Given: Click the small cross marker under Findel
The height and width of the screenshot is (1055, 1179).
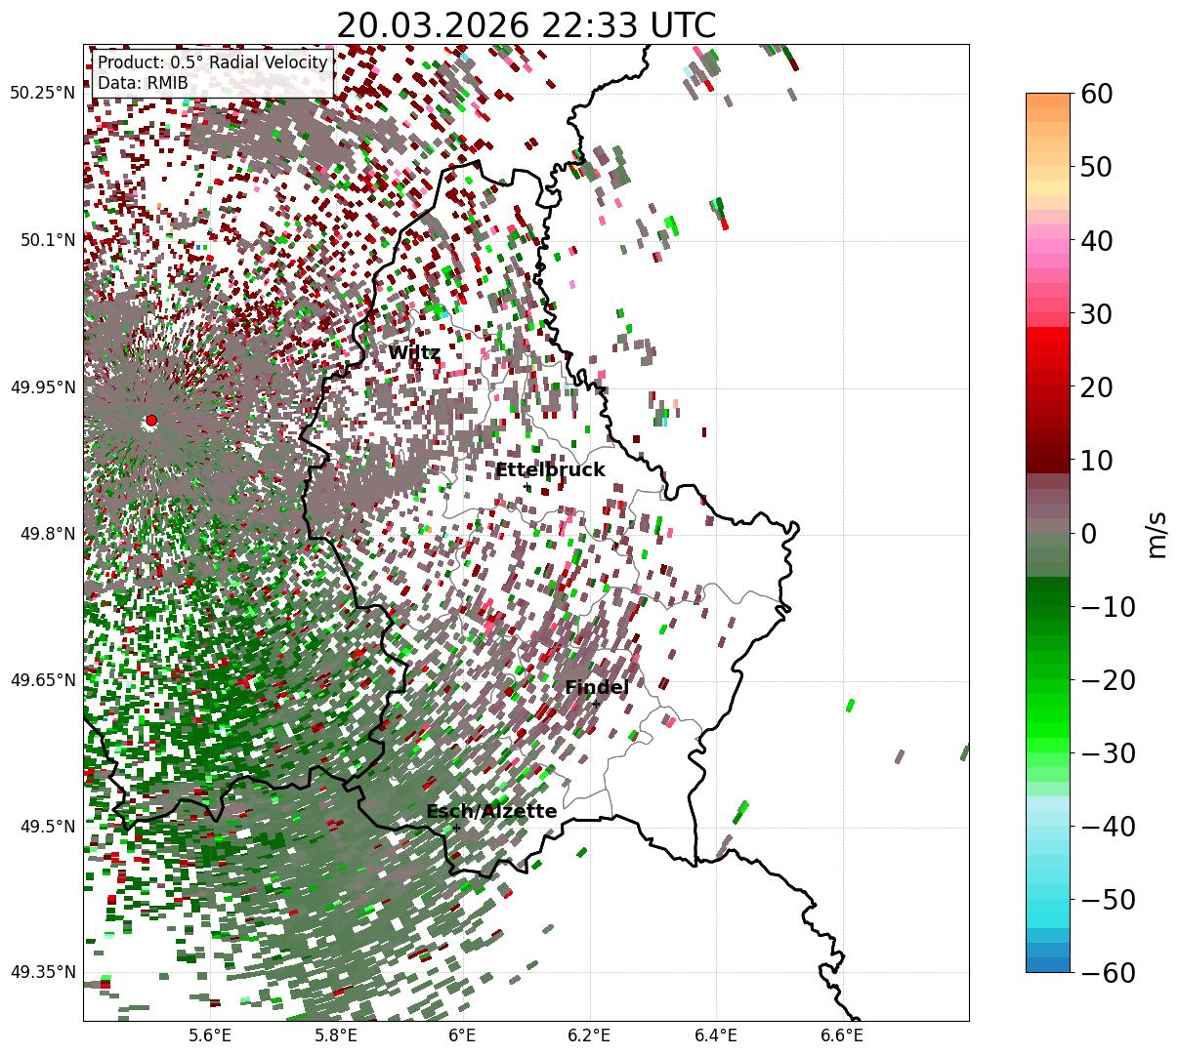Looking at the screenshot, I should (x=597, y=704).
